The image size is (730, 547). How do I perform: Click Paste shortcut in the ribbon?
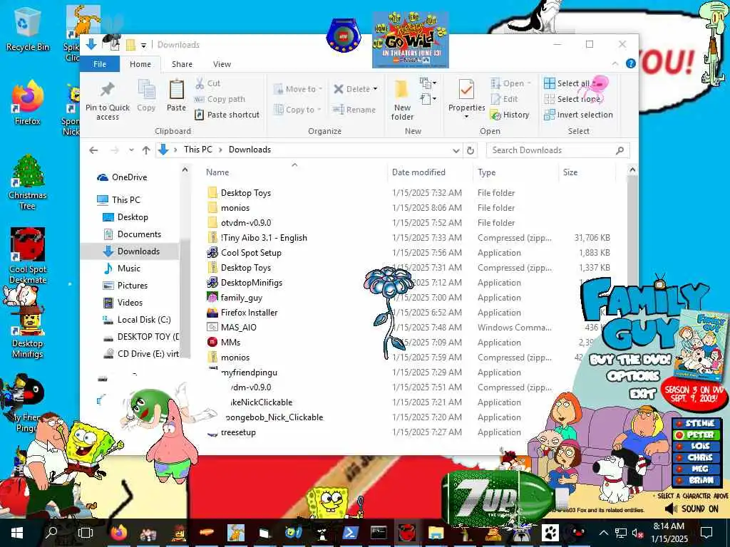click(227, 115)
